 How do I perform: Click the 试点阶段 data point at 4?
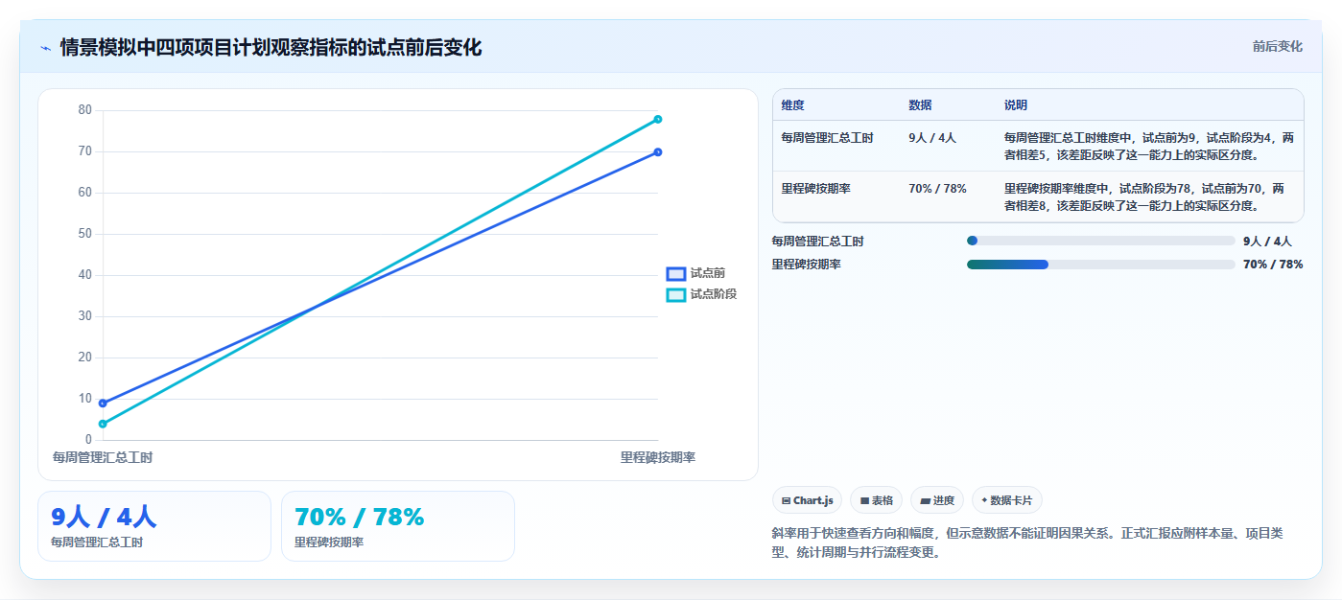coord(103,424)
